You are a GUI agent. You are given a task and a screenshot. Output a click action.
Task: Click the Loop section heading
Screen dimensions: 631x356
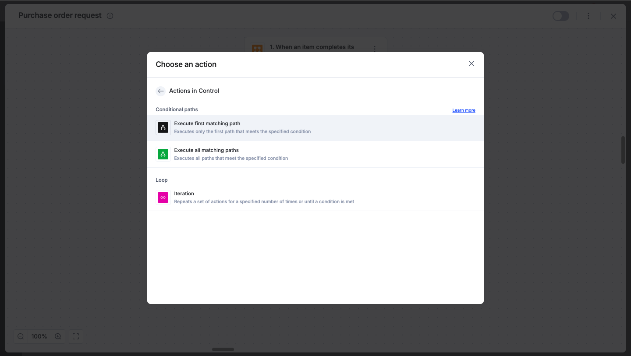pyautogui.click(x=162, y=180)
